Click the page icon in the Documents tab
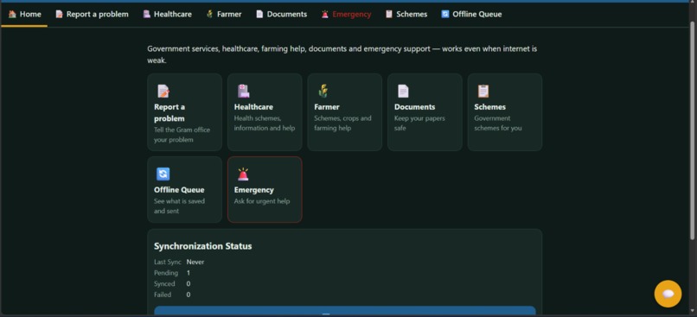This screenshot has height=317, width=697. (x=259, y=14)
